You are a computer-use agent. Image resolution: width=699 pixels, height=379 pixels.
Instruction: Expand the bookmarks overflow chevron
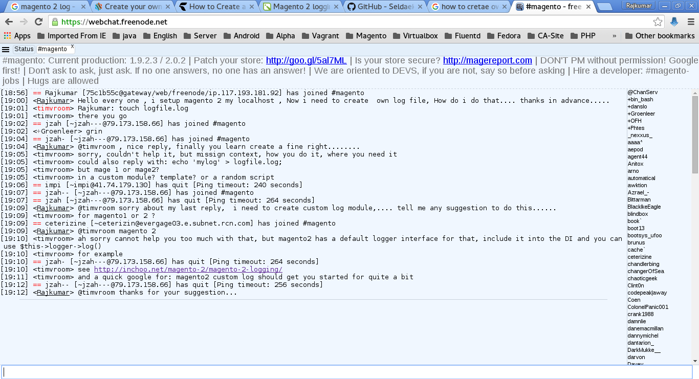(x=614, y=36)
